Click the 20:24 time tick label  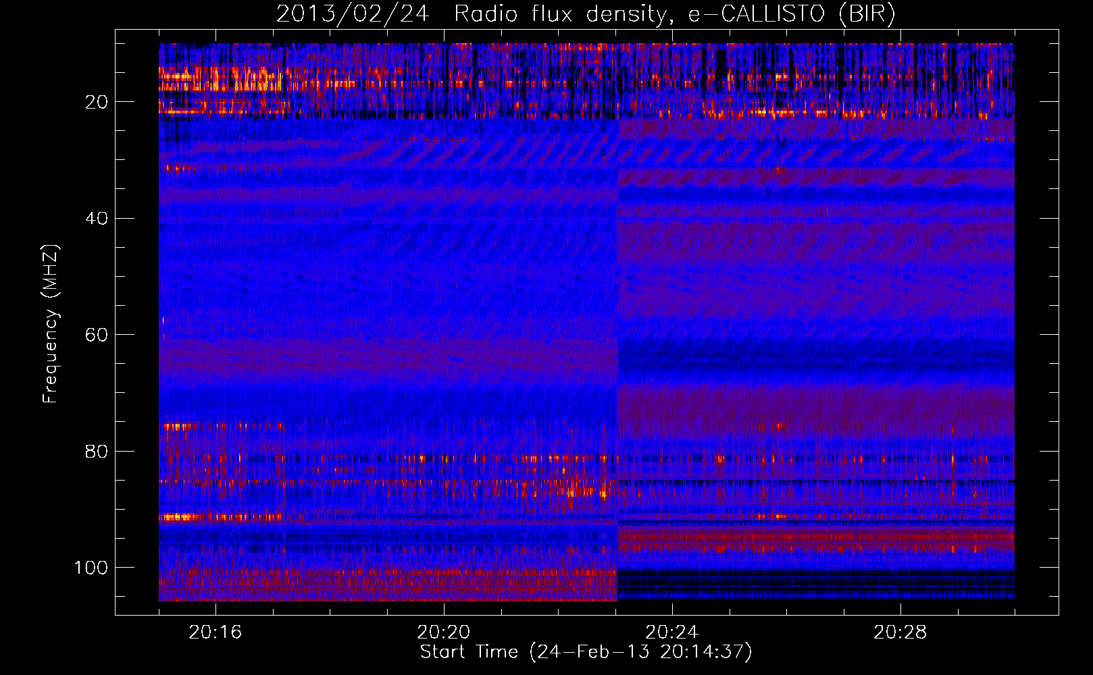coord(672,632)
